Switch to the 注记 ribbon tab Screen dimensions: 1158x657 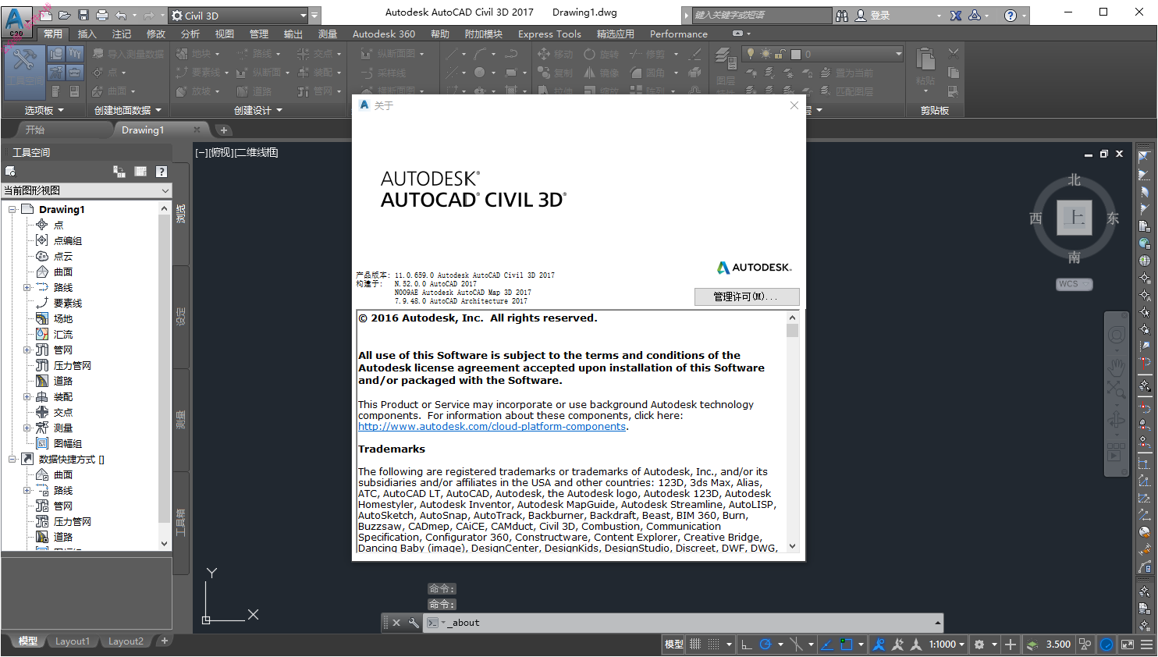(122, 34)
